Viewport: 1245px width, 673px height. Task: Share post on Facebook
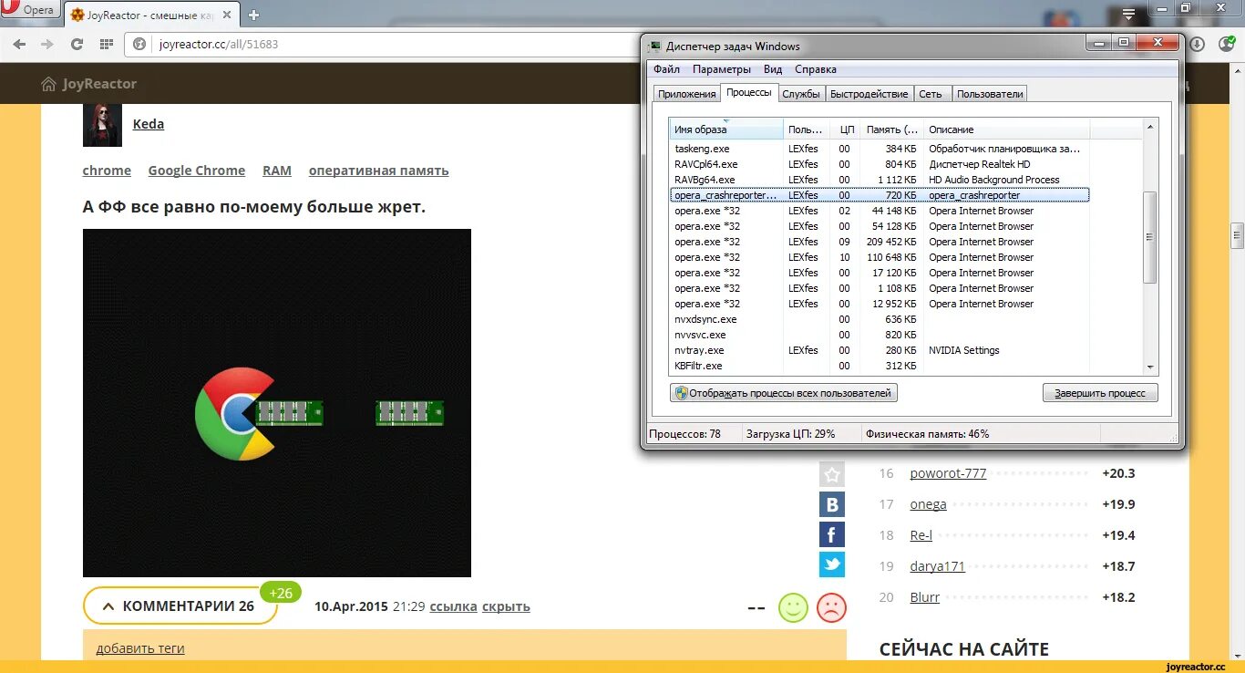pyautogui.click(x=832, y=534)
